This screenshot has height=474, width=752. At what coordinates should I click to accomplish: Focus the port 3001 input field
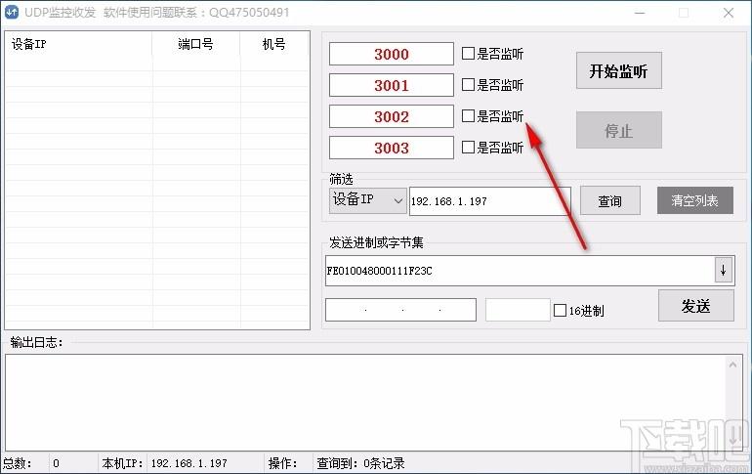click(x=392, y=85)
